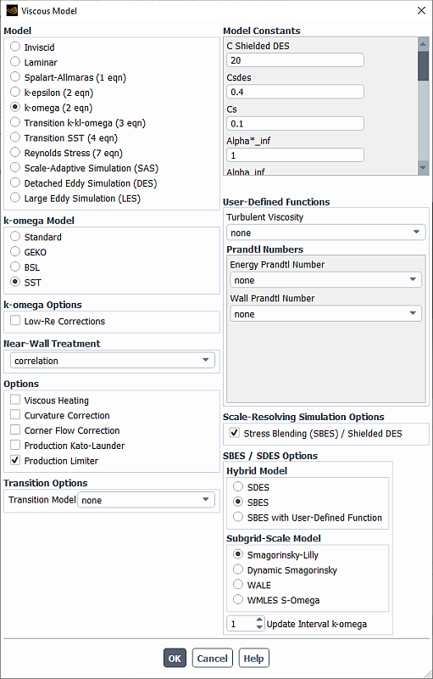Toggle Curvature Correction checkbox

15,415
